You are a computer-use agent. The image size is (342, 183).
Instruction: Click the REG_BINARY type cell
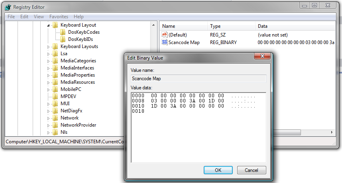(223, 42)
